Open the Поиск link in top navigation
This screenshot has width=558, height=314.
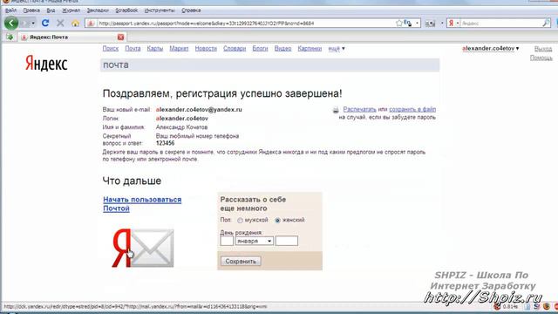pyautogui.click(x=111, y=49)
